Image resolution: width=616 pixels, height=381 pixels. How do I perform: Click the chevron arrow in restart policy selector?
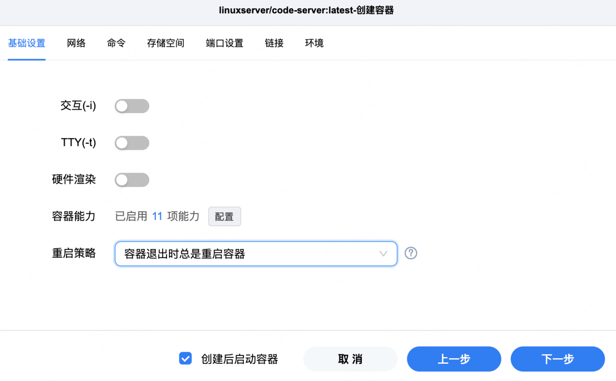(x=384, y=253)
